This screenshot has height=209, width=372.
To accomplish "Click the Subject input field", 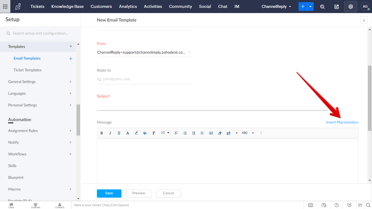I will pyautogui.click(x=212, y=105).
